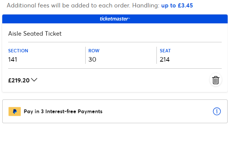228x154 pixels.
Task: Click the ROW label
Action: pyautogui.click(x=94, y=51)
